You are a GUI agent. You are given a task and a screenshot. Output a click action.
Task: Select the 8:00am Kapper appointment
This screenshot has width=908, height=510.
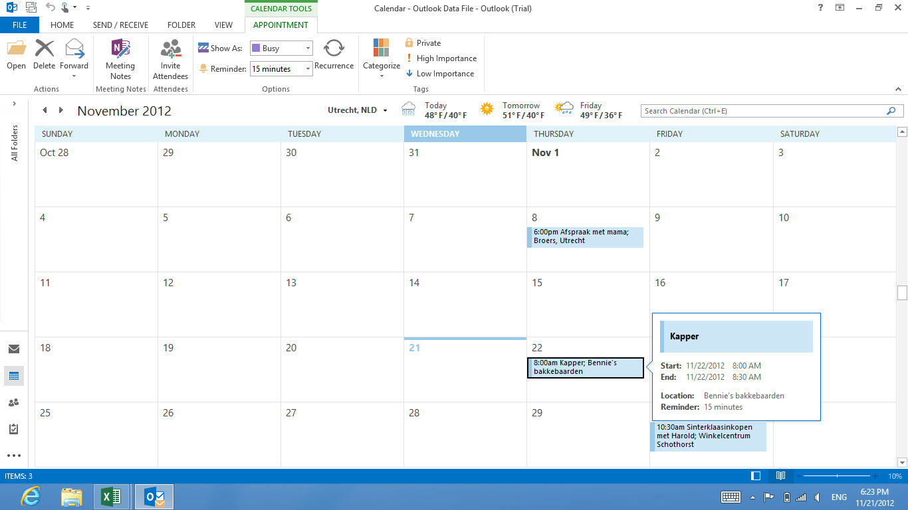[586, 367]
